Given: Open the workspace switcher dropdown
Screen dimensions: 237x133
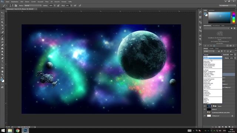Looking at the screenshot, I should tap(227, 6).
